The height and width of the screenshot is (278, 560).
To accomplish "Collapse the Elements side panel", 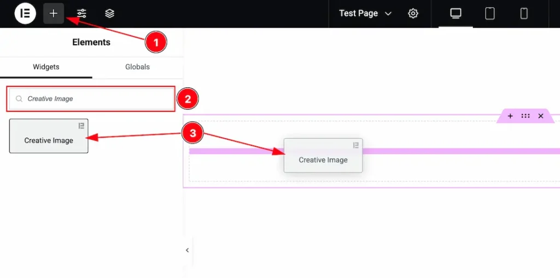I will tap(187, 250).
